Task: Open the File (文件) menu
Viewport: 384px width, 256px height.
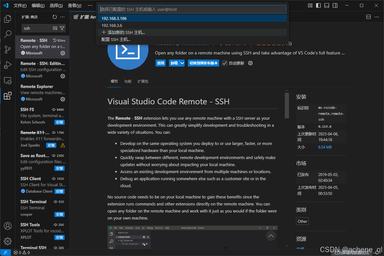Action: (20, 5)
